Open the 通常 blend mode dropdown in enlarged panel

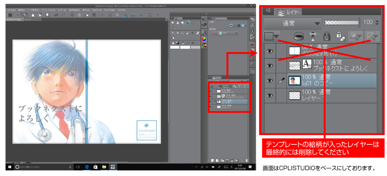pos(293,24)
